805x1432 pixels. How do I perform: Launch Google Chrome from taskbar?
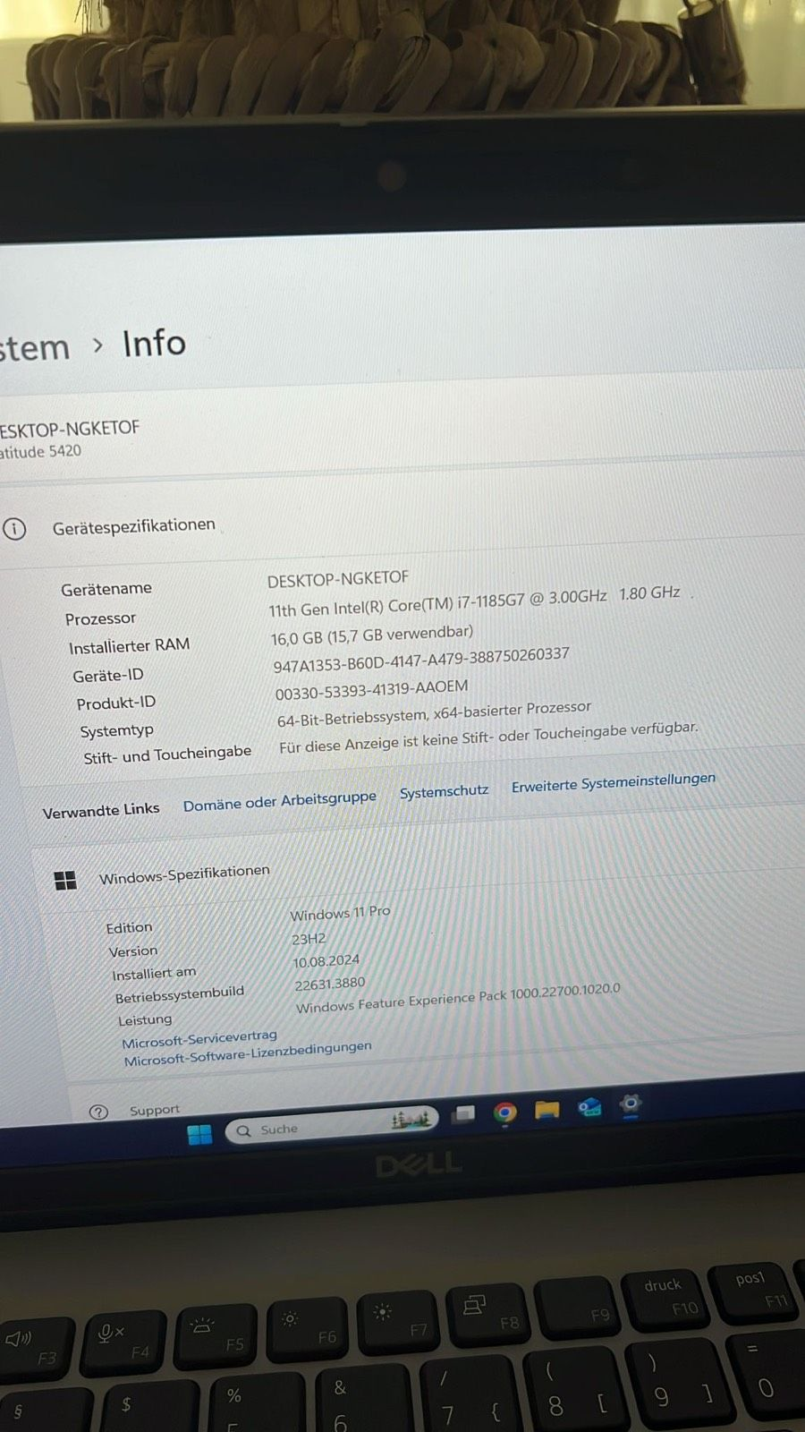click(505, 1112)
